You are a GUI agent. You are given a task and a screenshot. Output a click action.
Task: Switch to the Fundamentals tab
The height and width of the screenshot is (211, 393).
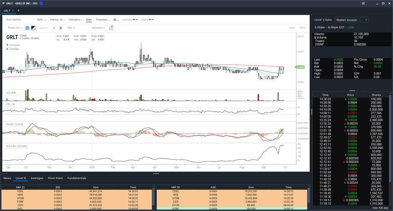point(77,178)
